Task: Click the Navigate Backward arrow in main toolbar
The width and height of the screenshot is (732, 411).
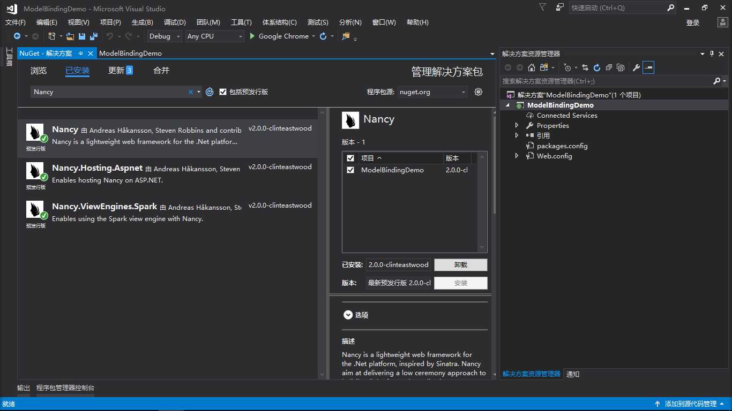Action: [17, 36]
